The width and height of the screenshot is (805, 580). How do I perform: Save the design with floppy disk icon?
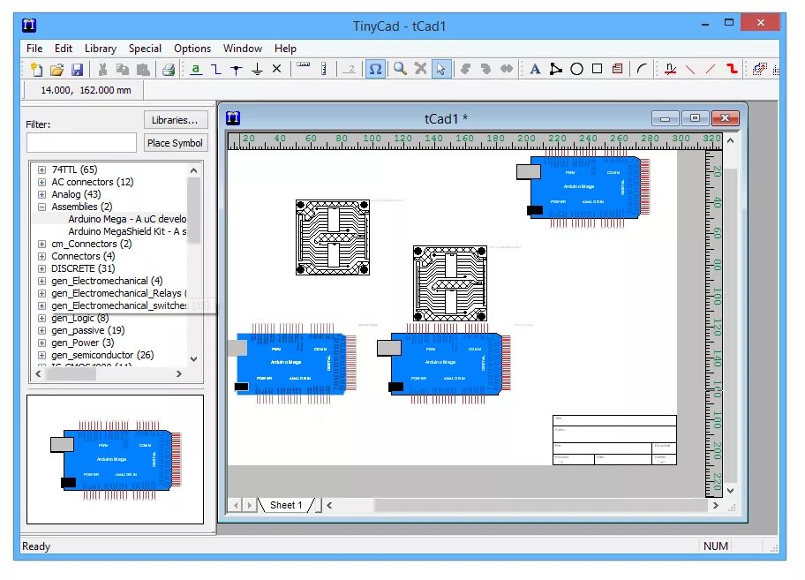(x=77, y=69)
